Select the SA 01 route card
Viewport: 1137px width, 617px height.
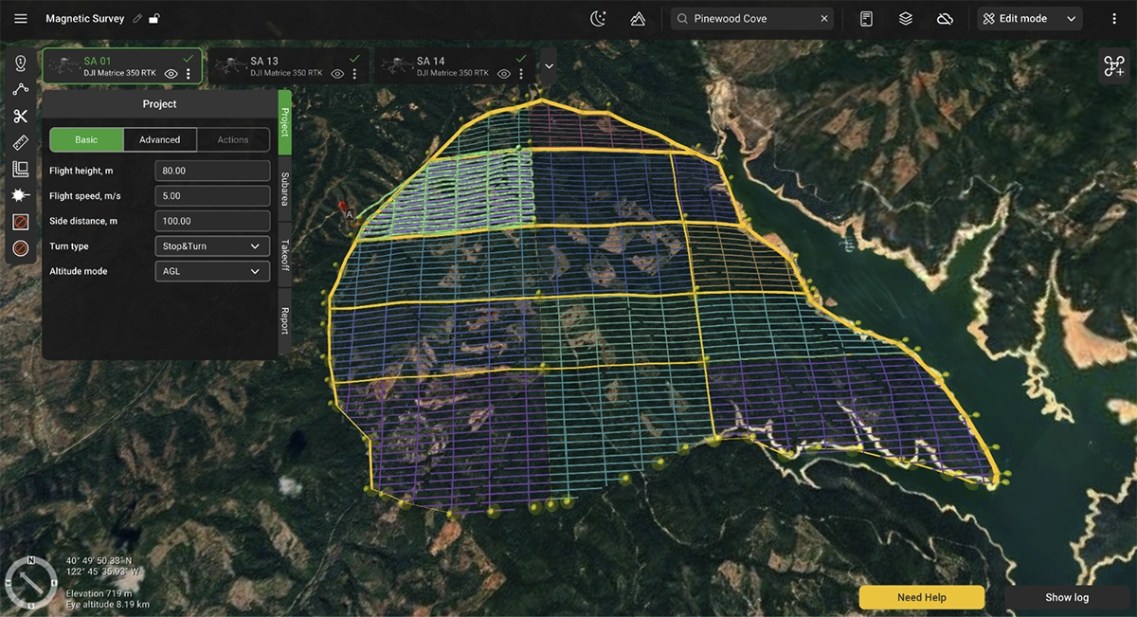pos(122,66)
